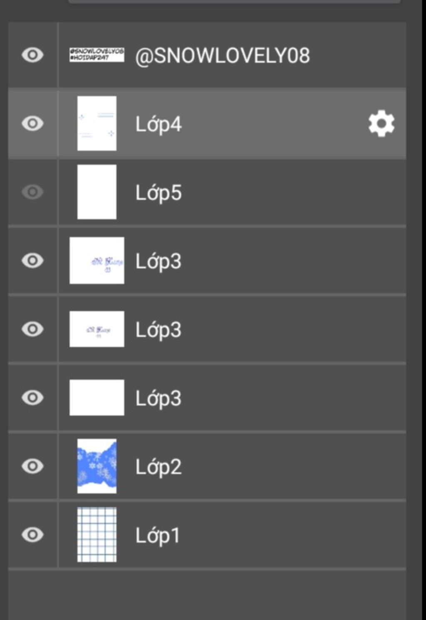Open settings gear for Lớp4 layer
This screenshot has width=426, height=620.
click(381, 124)
